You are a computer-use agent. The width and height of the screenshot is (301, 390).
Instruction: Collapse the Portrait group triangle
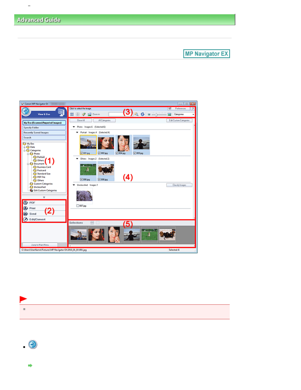(x=77, y=133)
